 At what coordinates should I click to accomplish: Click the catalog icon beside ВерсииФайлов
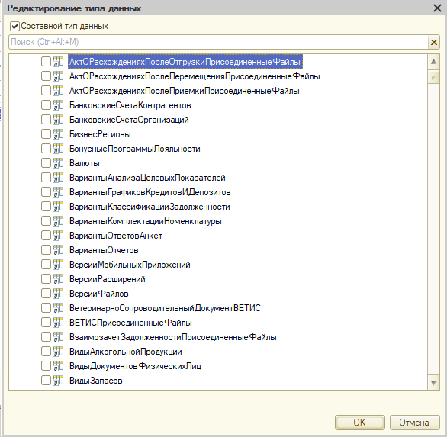coord(58,294)
